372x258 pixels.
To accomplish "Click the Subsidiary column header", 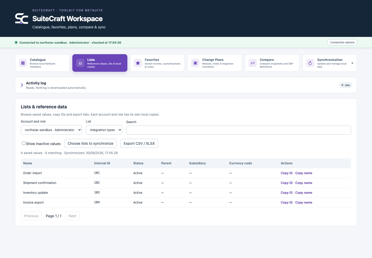I will [197, 163].
